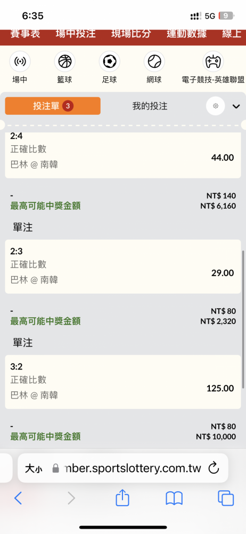Viewport: 246px width, 534px height.
Task: Show Safari open tabs icon
Action: click(x=226, y=499)
